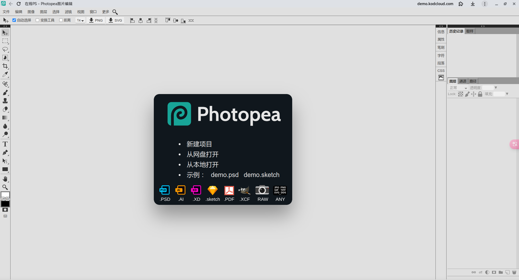
Task: Select the Gradient tool
Action: point(5,118)
